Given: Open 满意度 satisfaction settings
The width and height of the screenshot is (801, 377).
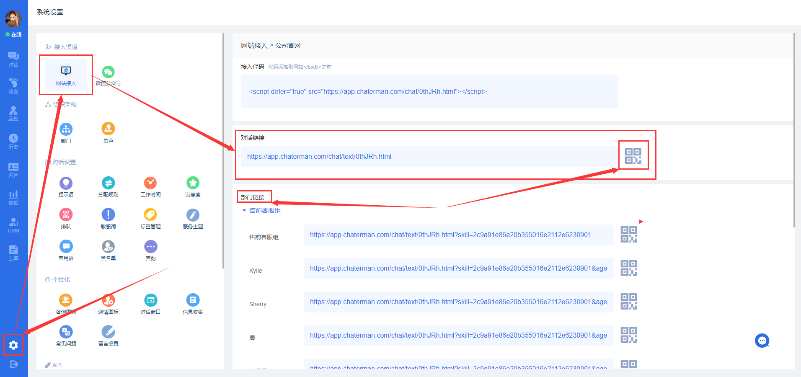Looking at the screenshot, I should (x=193, y=187).
